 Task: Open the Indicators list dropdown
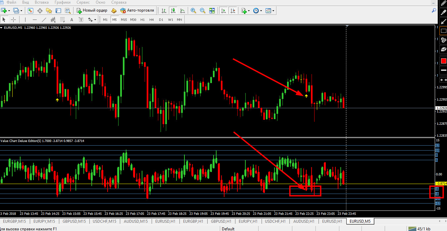coord(248,11)
